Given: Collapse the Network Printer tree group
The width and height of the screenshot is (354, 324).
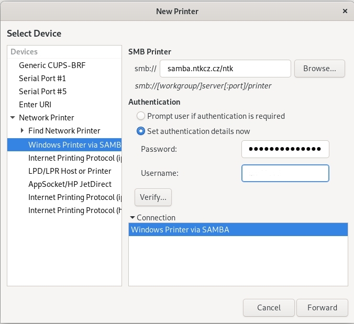Looking at the screenshot, I should (13, 118).
